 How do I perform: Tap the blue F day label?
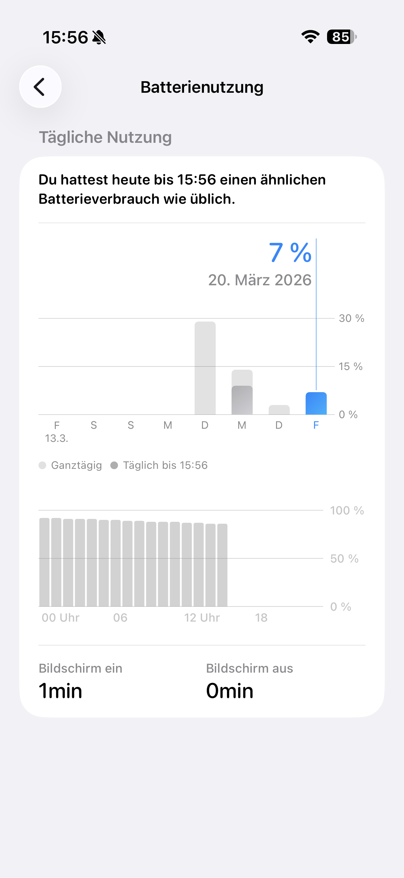316,425
